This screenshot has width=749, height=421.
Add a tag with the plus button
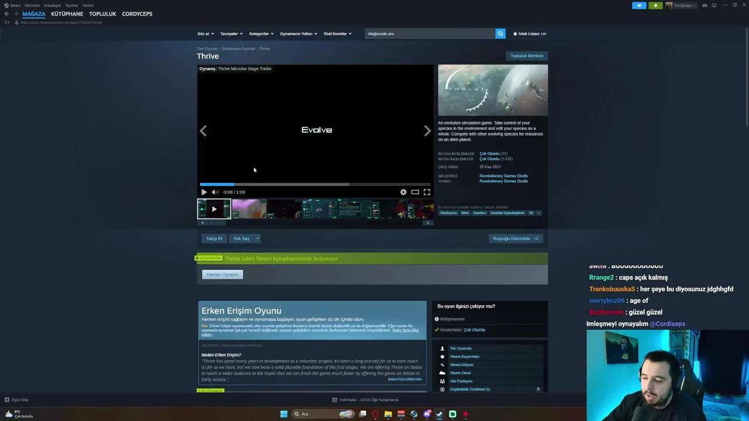point(539,213)
